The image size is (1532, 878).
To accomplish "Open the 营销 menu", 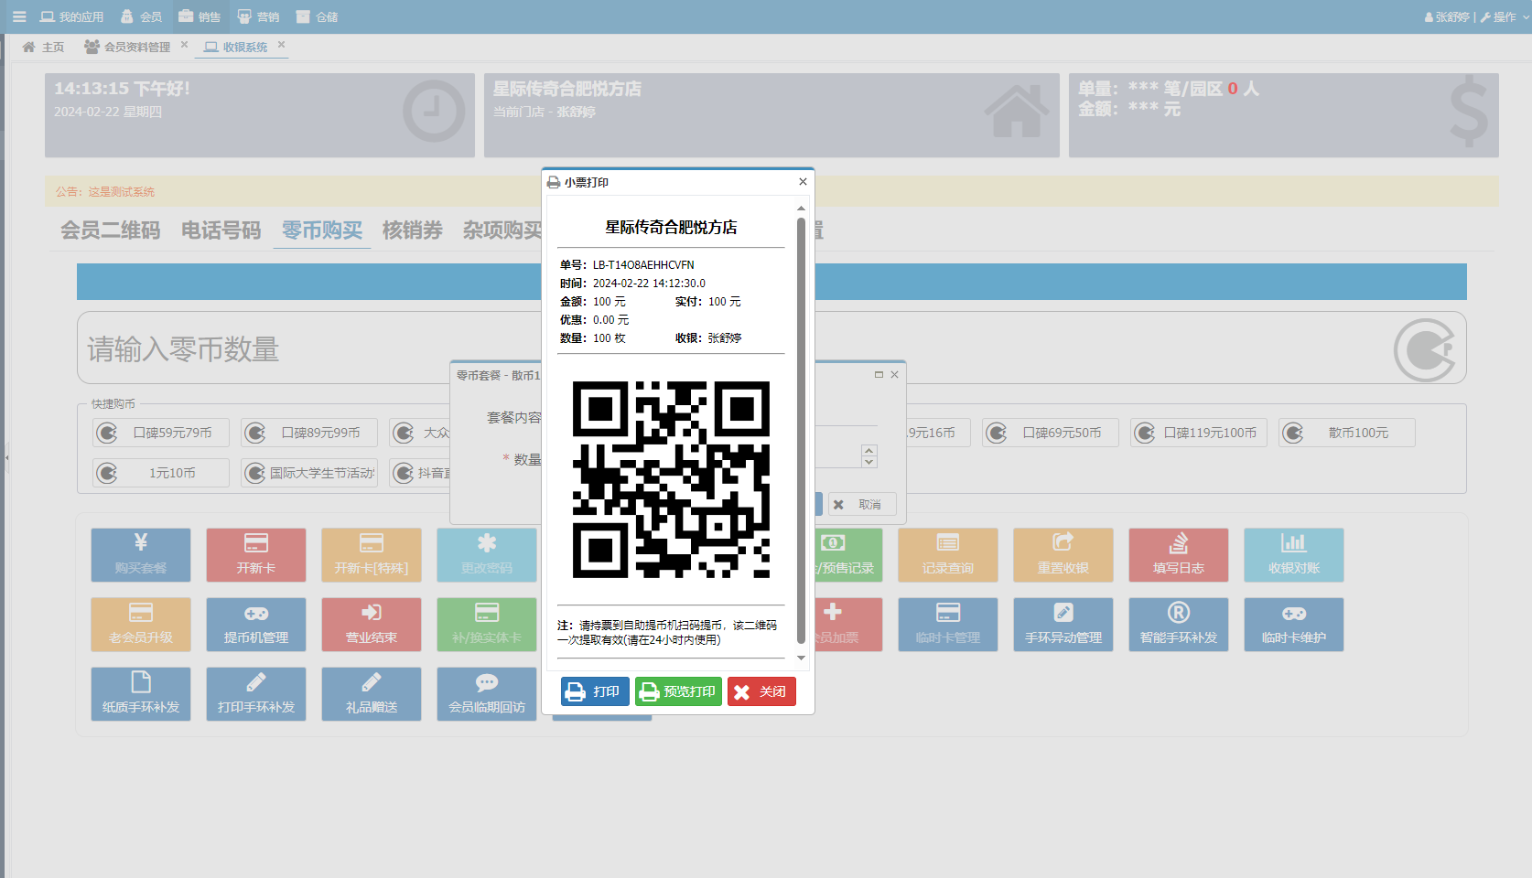I will pyautogui.click(x=258, y=16).
